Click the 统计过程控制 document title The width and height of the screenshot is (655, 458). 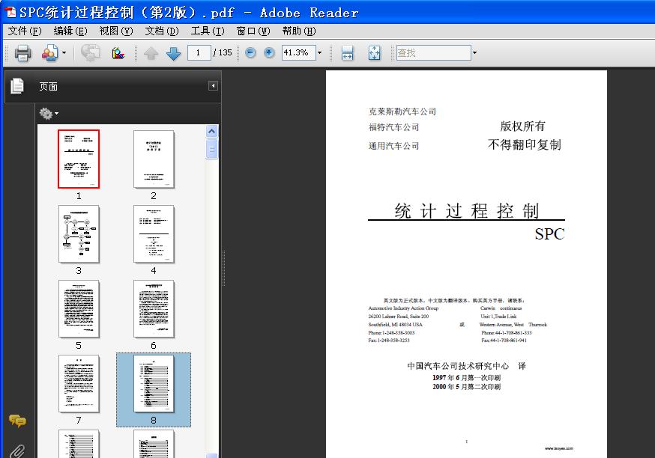point(467,210)
